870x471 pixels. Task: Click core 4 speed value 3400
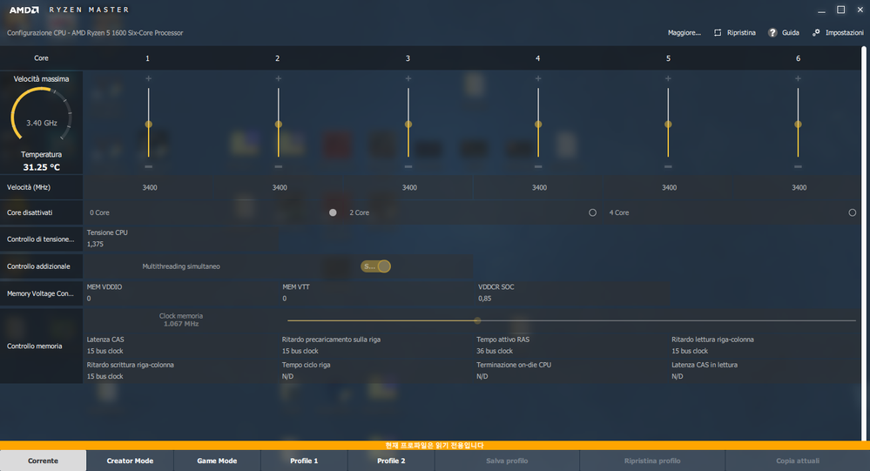[539, 187]
